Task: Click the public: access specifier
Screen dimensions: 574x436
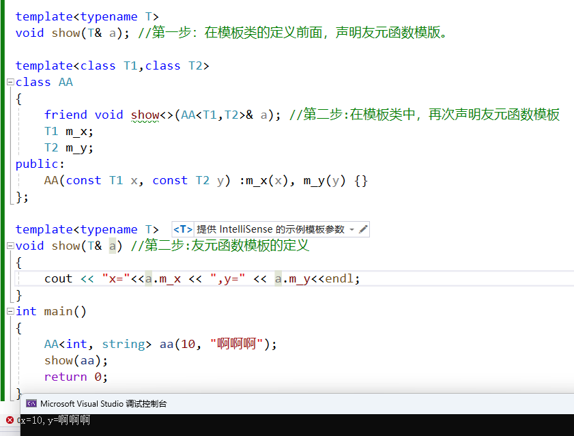Action: coord(40,164)
